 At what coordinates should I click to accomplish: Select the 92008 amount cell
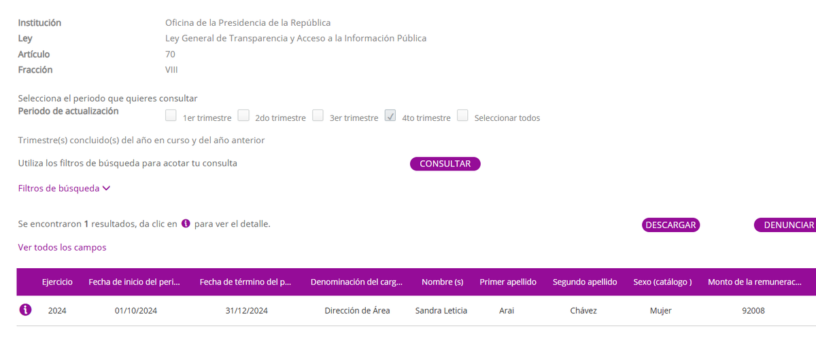(753, 311)
